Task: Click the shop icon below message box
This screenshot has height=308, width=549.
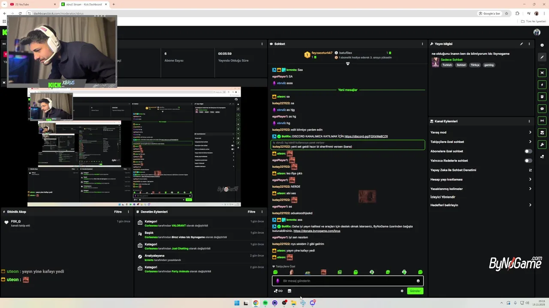Action: tap(290, 291)
